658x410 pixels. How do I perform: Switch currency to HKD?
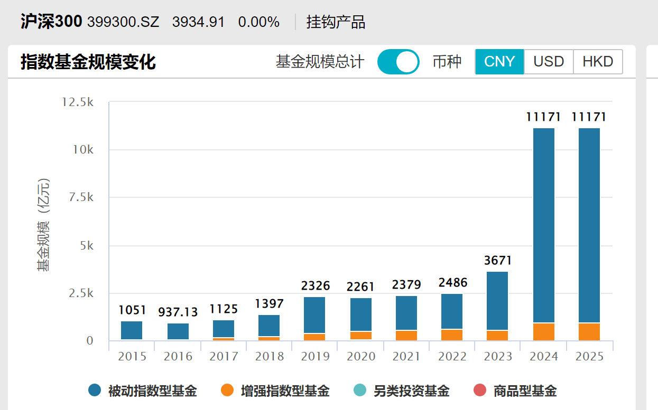click(x=597, y=62)
